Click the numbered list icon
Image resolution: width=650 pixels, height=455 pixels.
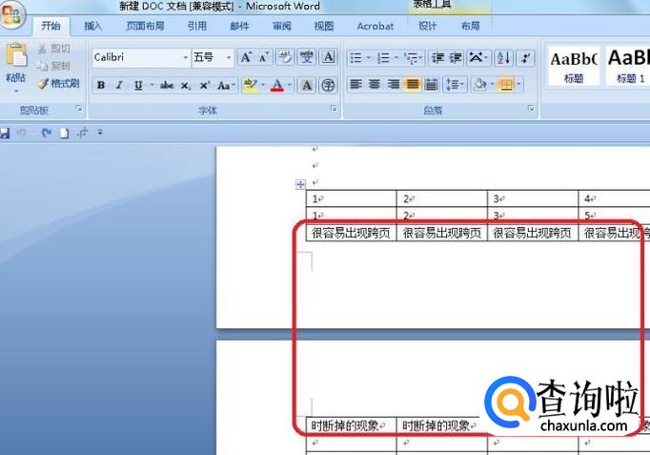(x=383, y=58)
